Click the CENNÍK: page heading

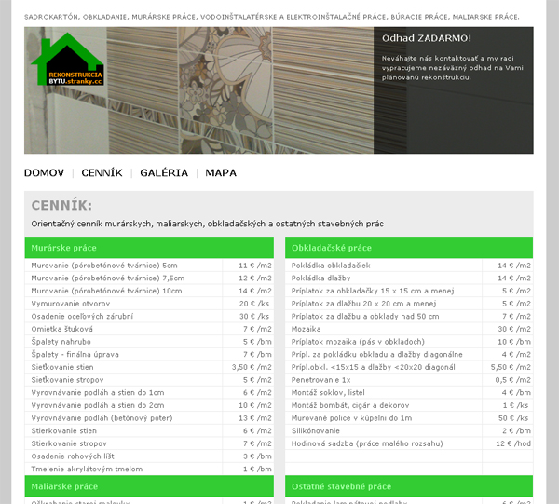click(x=61, y=205)
